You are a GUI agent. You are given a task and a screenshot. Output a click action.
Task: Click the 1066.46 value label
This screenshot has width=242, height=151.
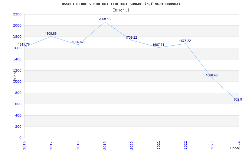click(x=211, y=75)
